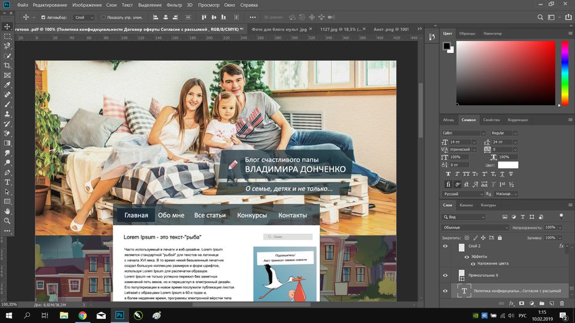Image resolution: width=575 pixels, height=323 pixels.
Task: Hide the Наложение цвета effect
Action: 473,263
